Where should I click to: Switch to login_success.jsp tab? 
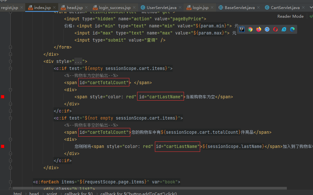pyautogui.click(x=114, y=7)
